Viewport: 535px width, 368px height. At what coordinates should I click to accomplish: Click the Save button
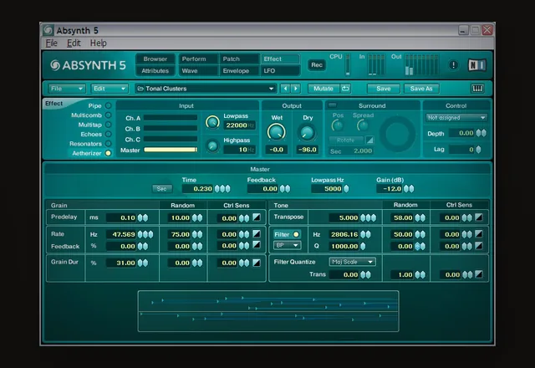[383, 89]
